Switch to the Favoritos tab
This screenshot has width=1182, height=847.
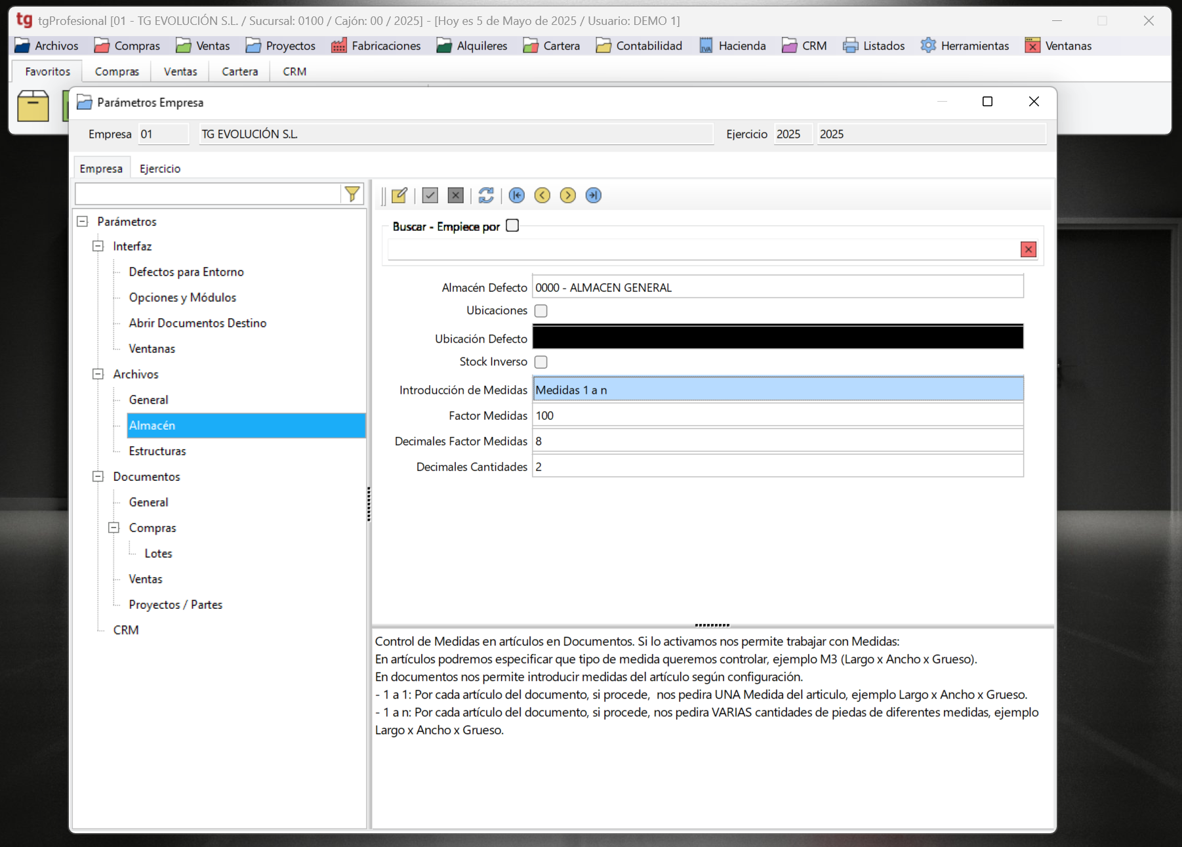pos(47,72)
